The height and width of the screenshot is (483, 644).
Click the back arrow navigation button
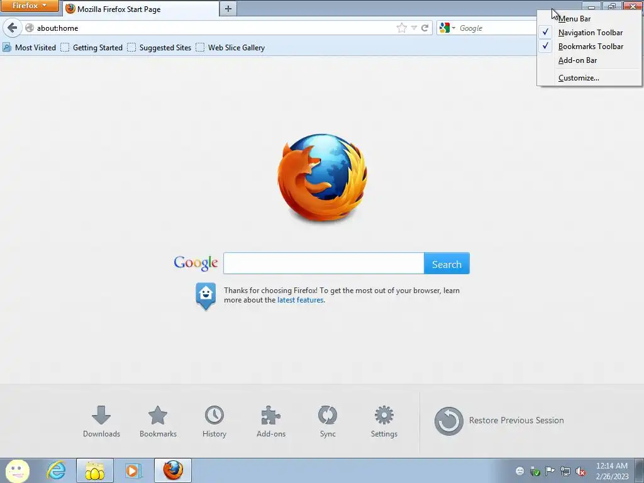coord(13,28)
